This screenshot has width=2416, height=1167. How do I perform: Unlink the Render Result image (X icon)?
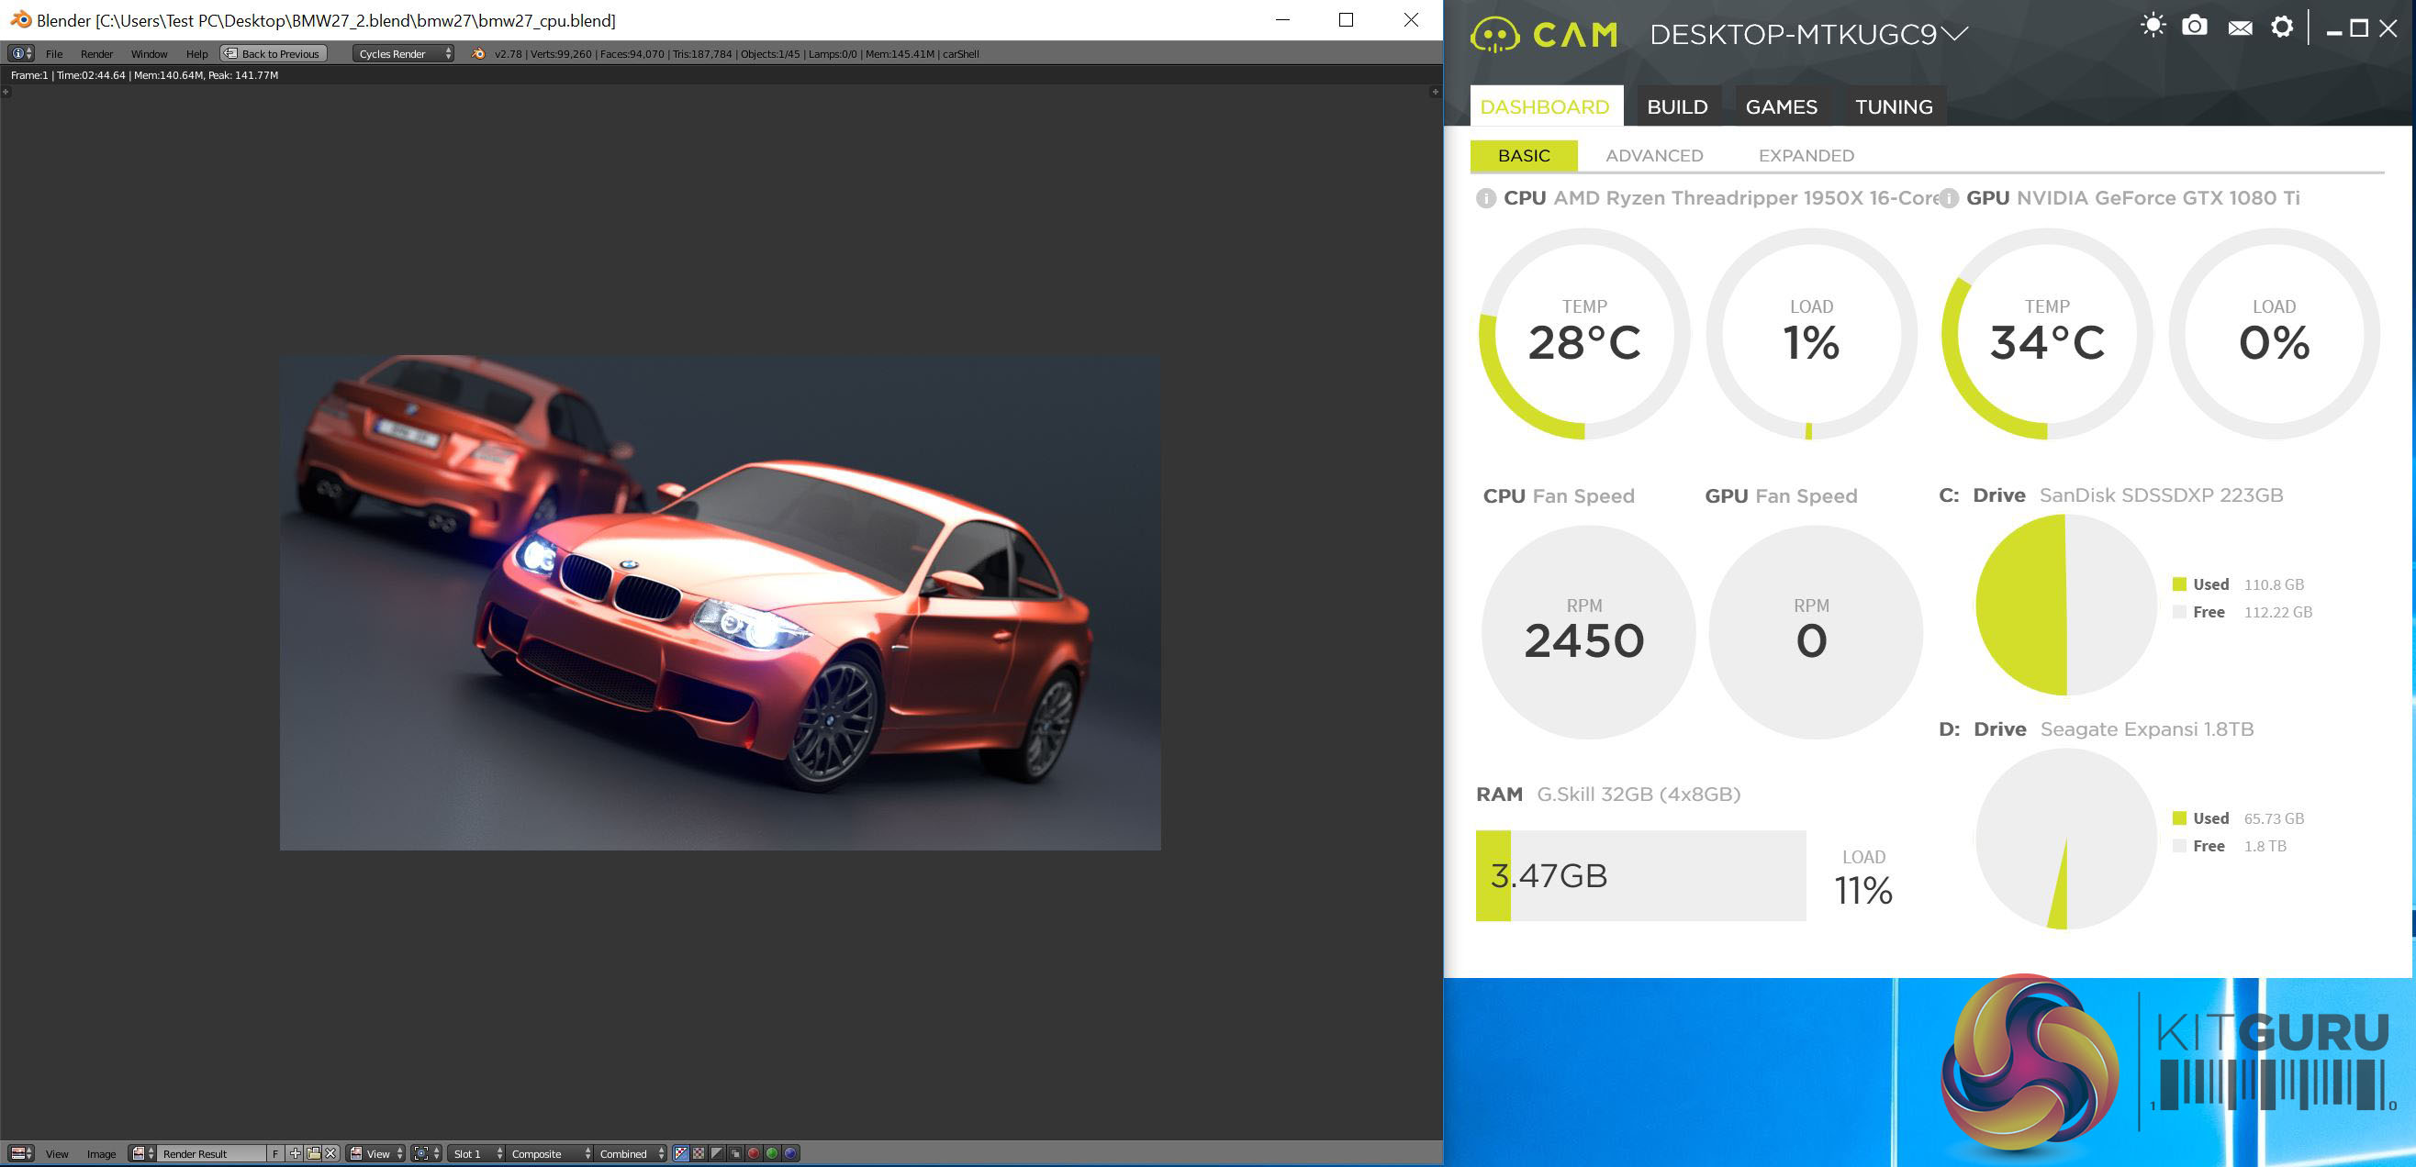point(330,1153)
